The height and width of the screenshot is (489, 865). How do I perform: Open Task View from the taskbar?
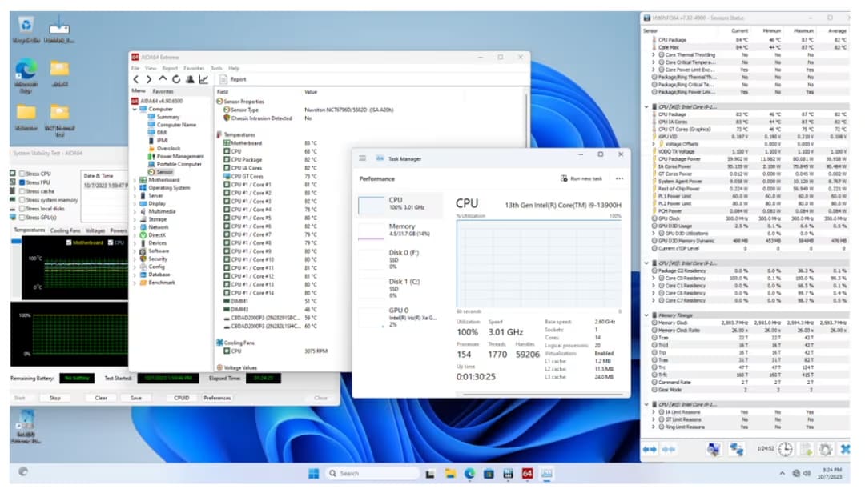point(430,474)
